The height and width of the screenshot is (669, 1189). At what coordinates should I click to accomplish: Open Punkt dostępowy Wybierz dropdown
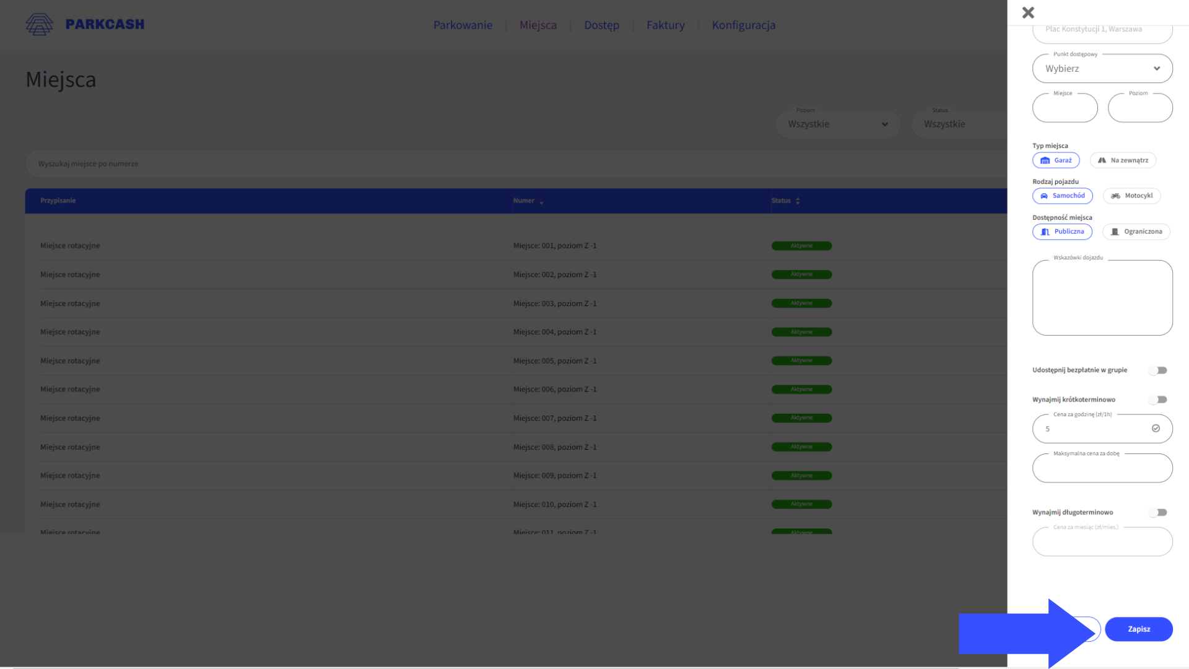1102,69
